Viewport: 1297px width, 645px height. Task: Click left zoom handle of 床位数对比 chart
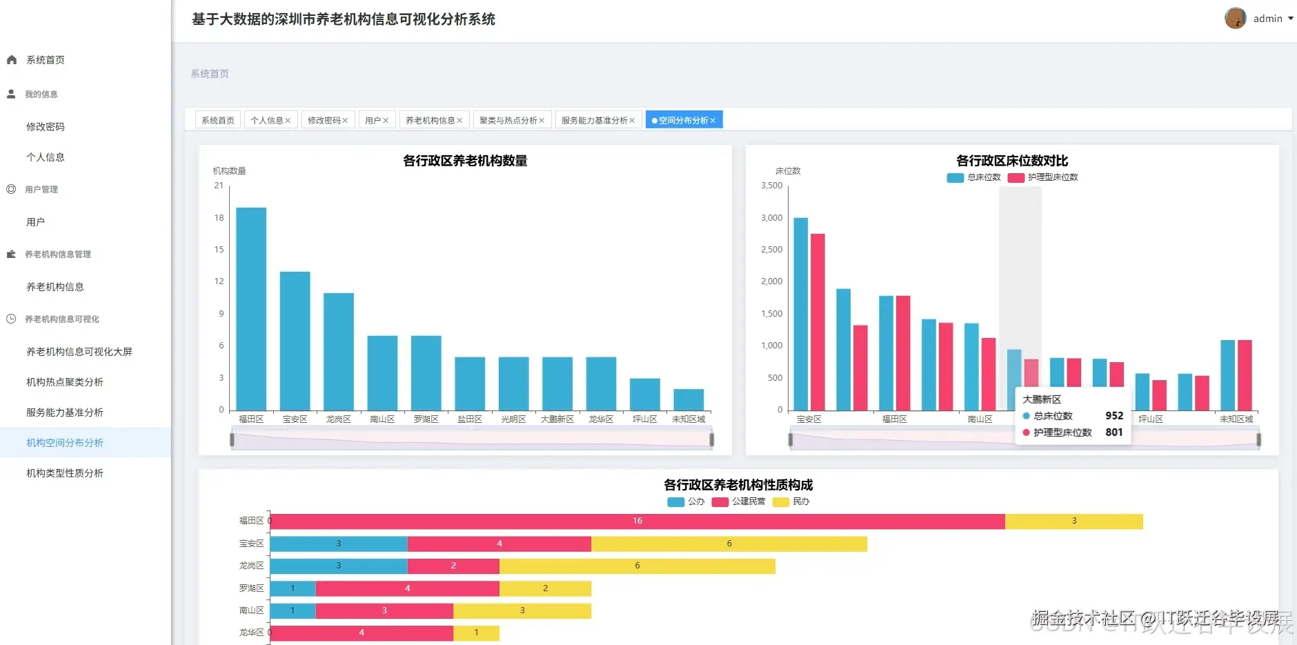click(791, 439)
